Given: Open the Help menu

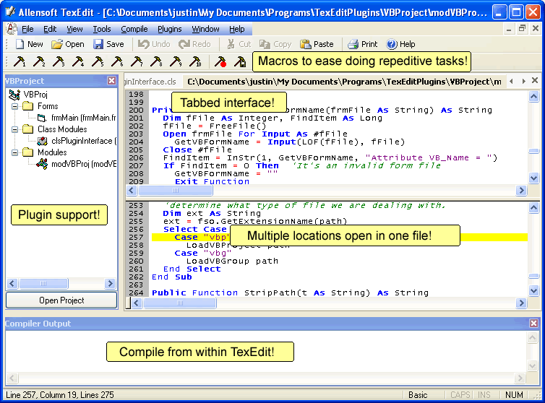Looking at the screenshot, I should pos(236,29).
